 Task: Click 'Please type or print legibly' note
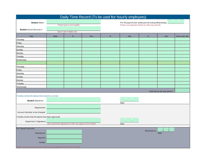click(x=69, y=25)
